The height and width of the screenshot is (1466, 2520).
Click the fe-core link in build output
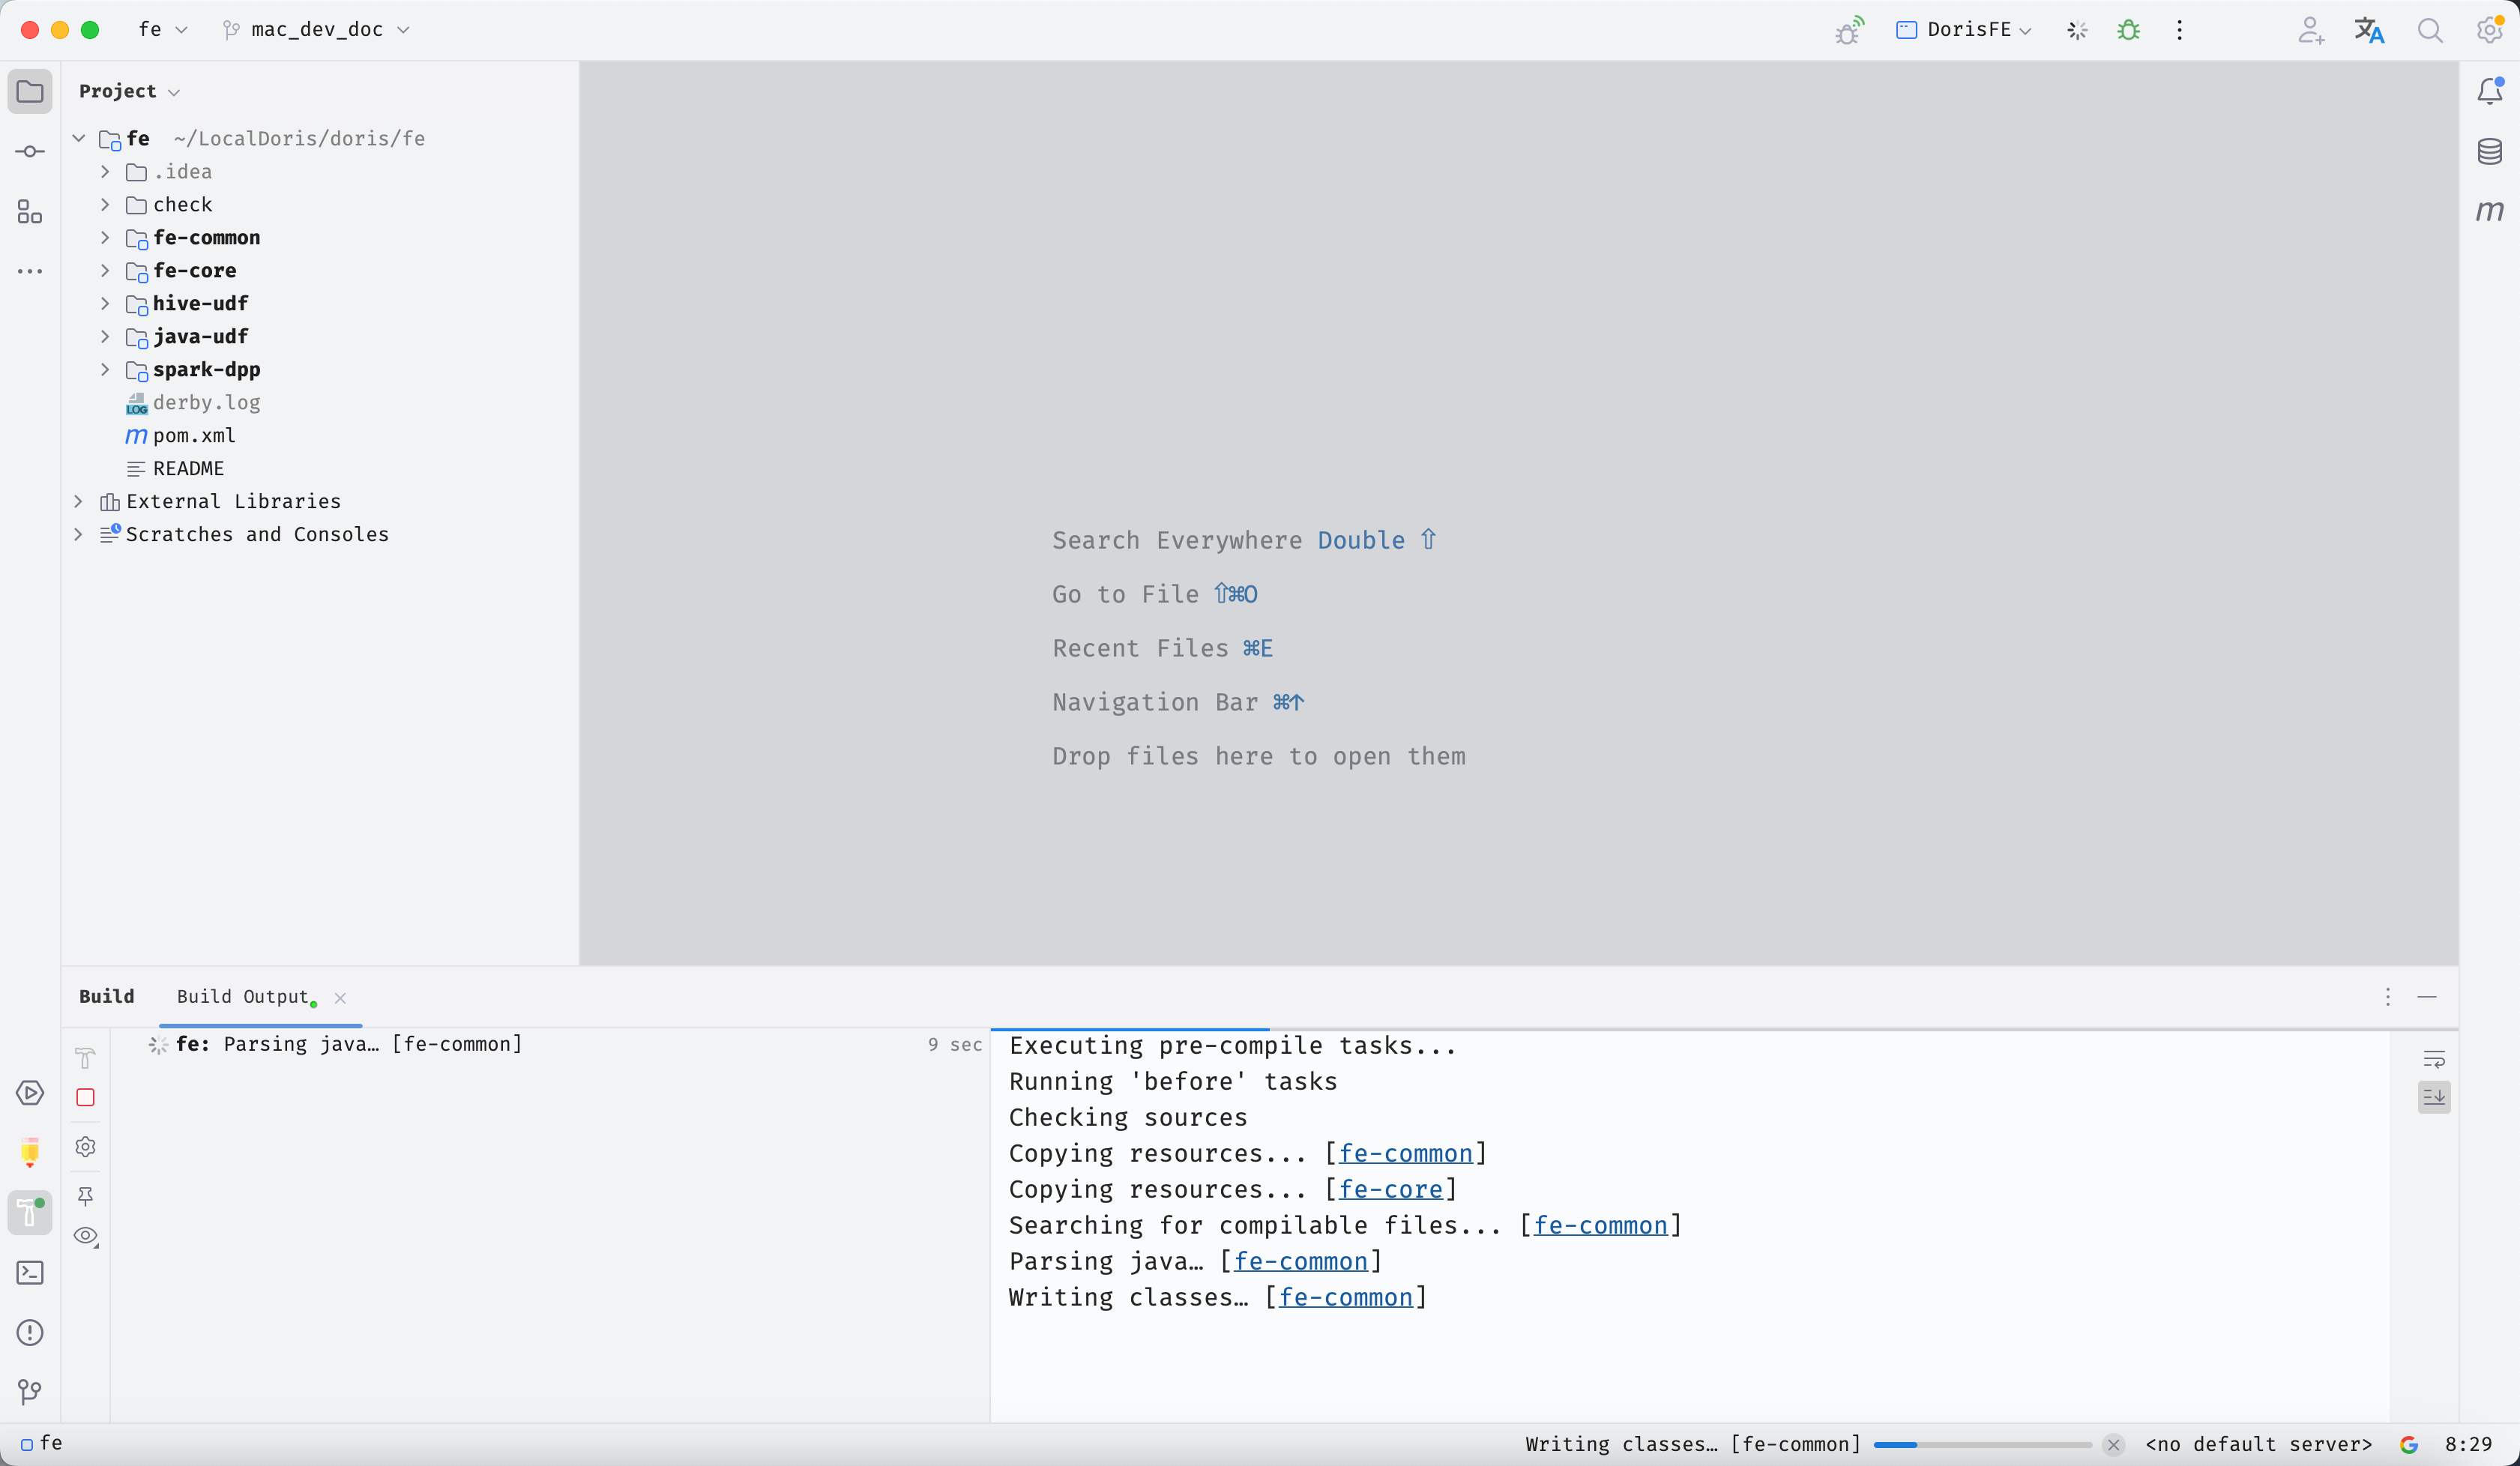[x=1390, y=1189]
